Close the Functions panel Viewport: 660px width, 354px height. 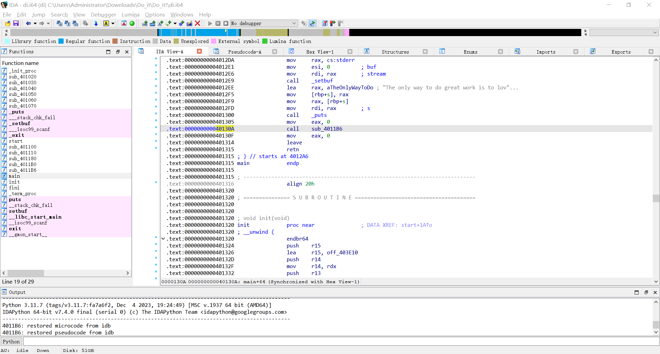[x=127, y=52]
